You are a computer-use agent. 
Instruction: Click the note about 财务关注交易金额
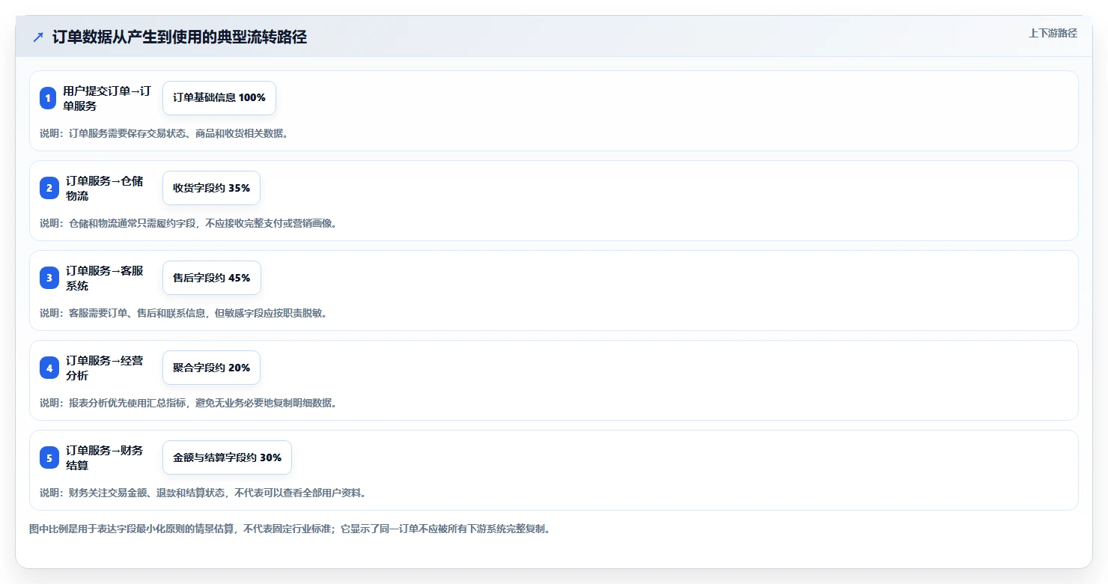(203, 493)
